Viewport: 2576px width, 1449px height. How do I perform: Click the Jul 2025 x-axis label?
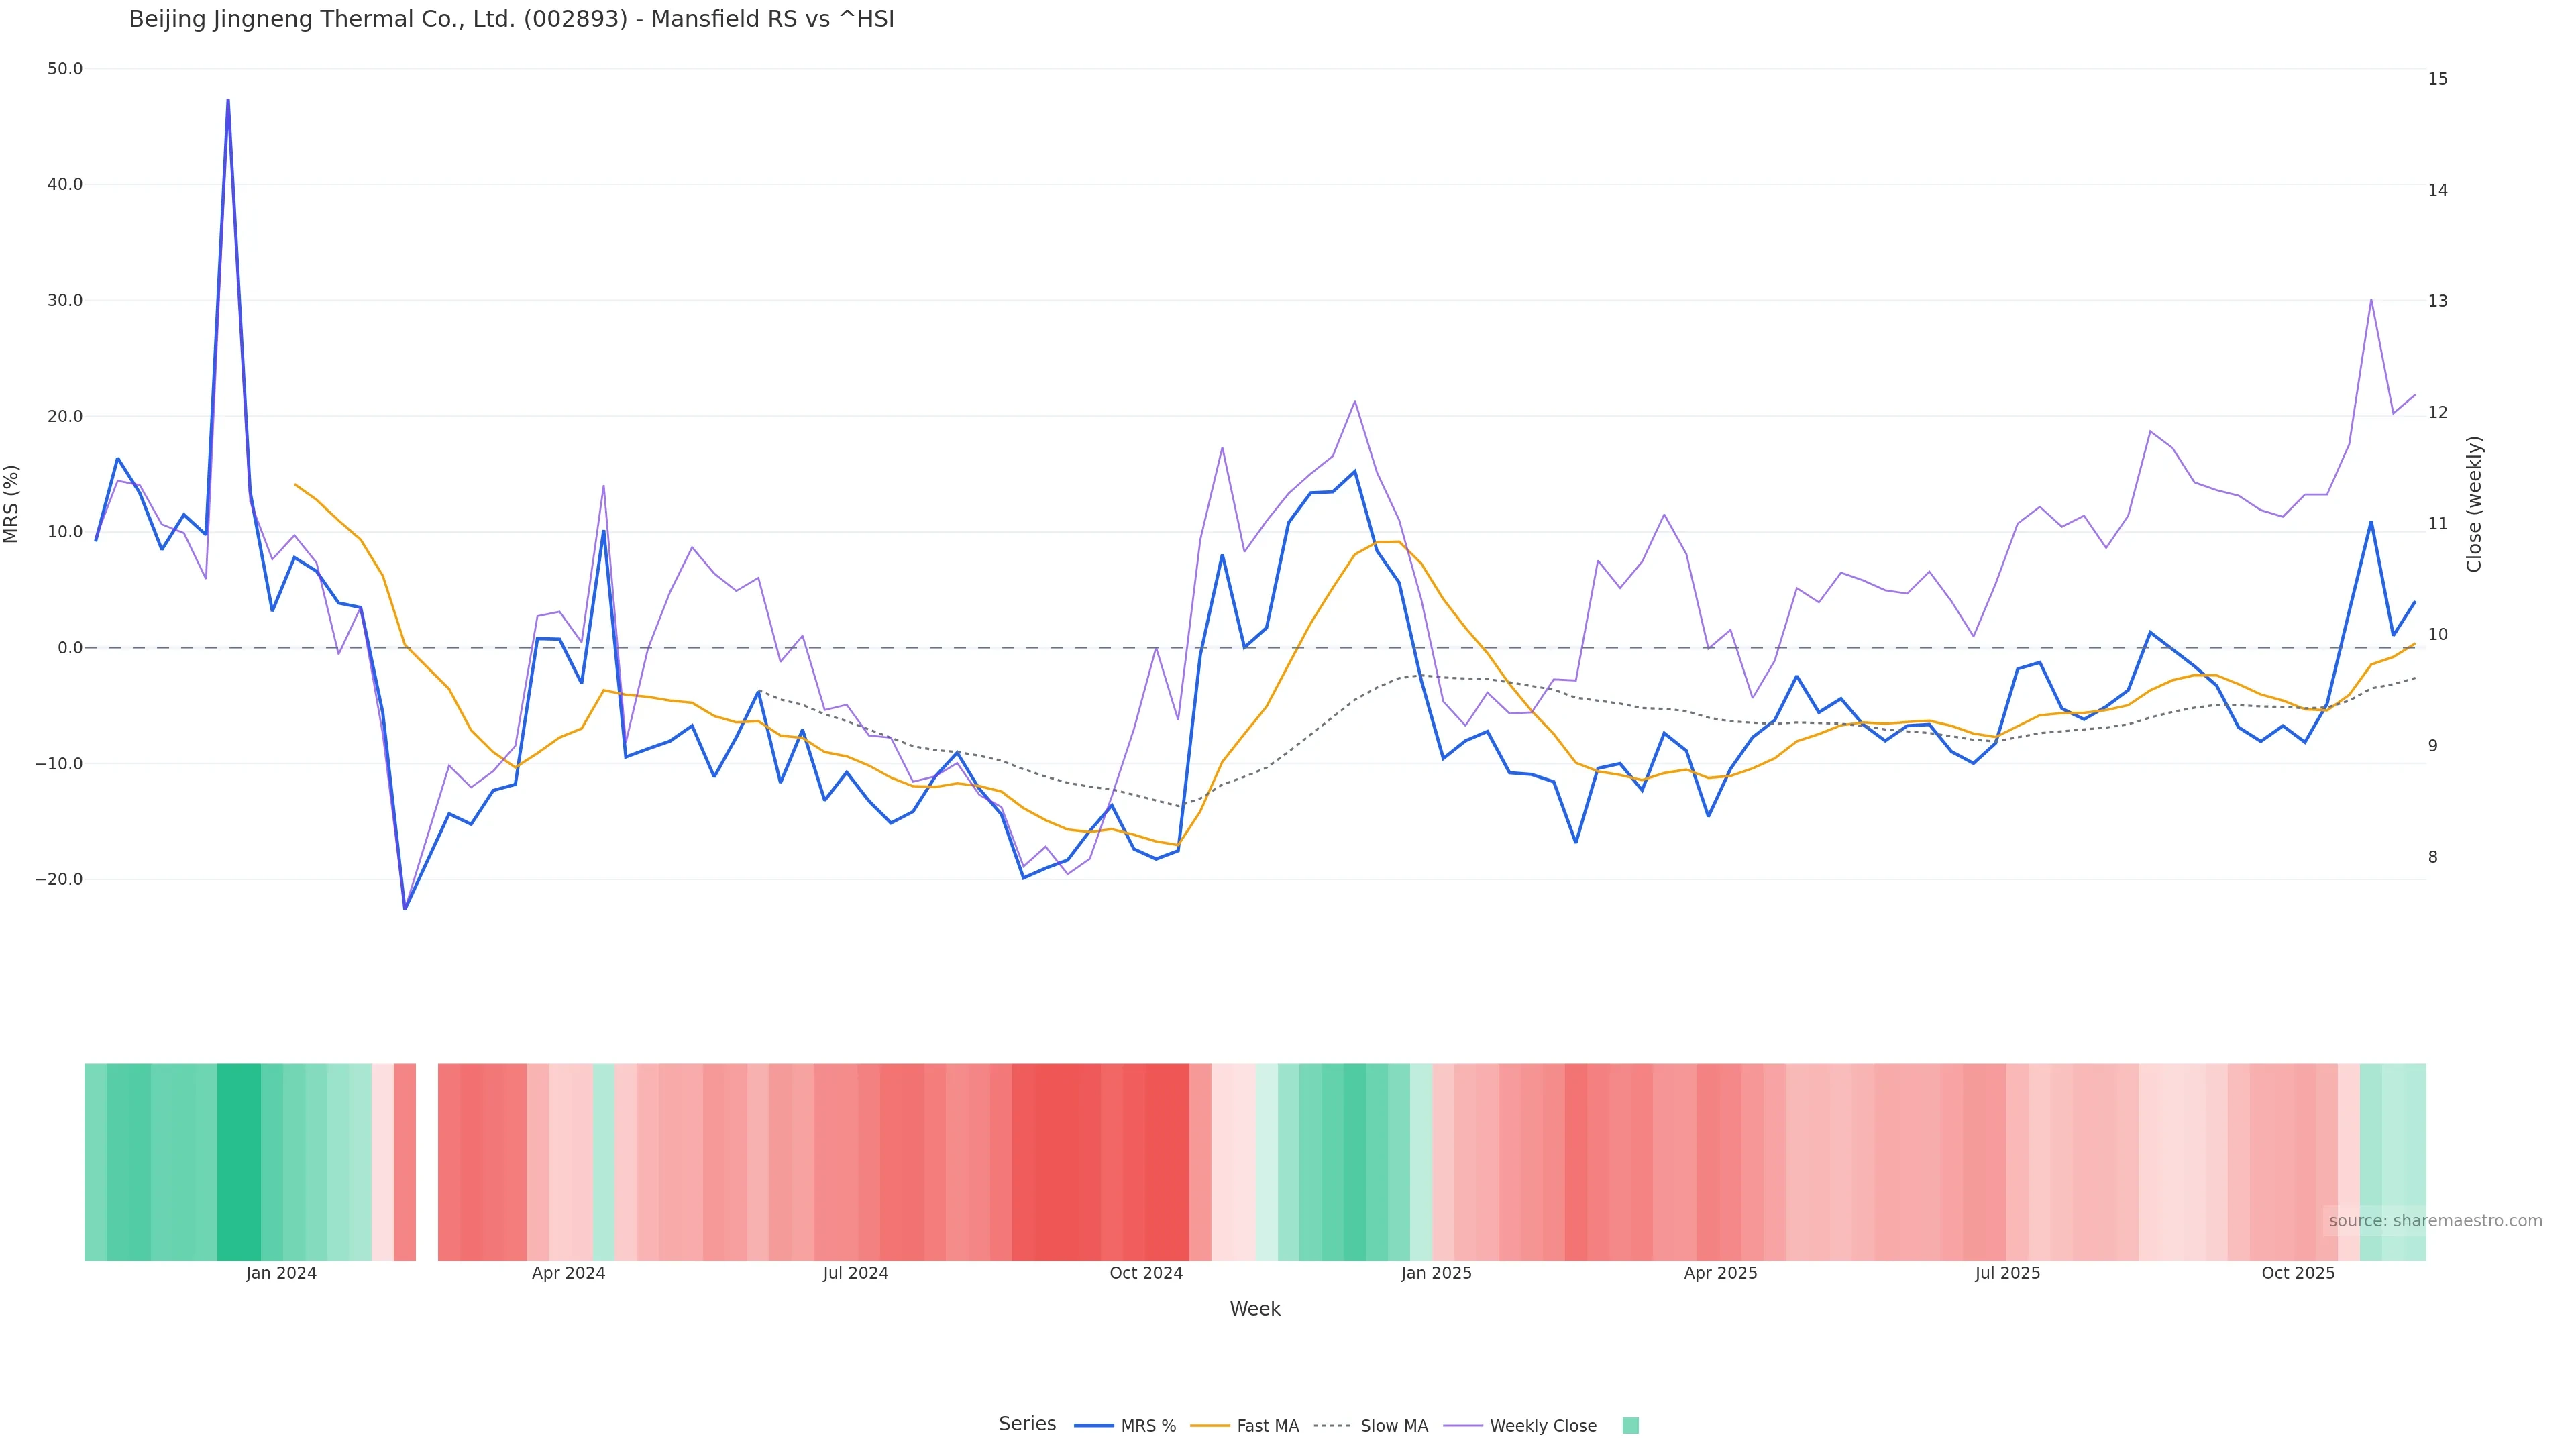pos(2007,1273)
